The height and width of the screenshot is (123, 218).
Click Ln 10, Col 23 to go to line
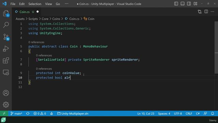click(146, 113)
